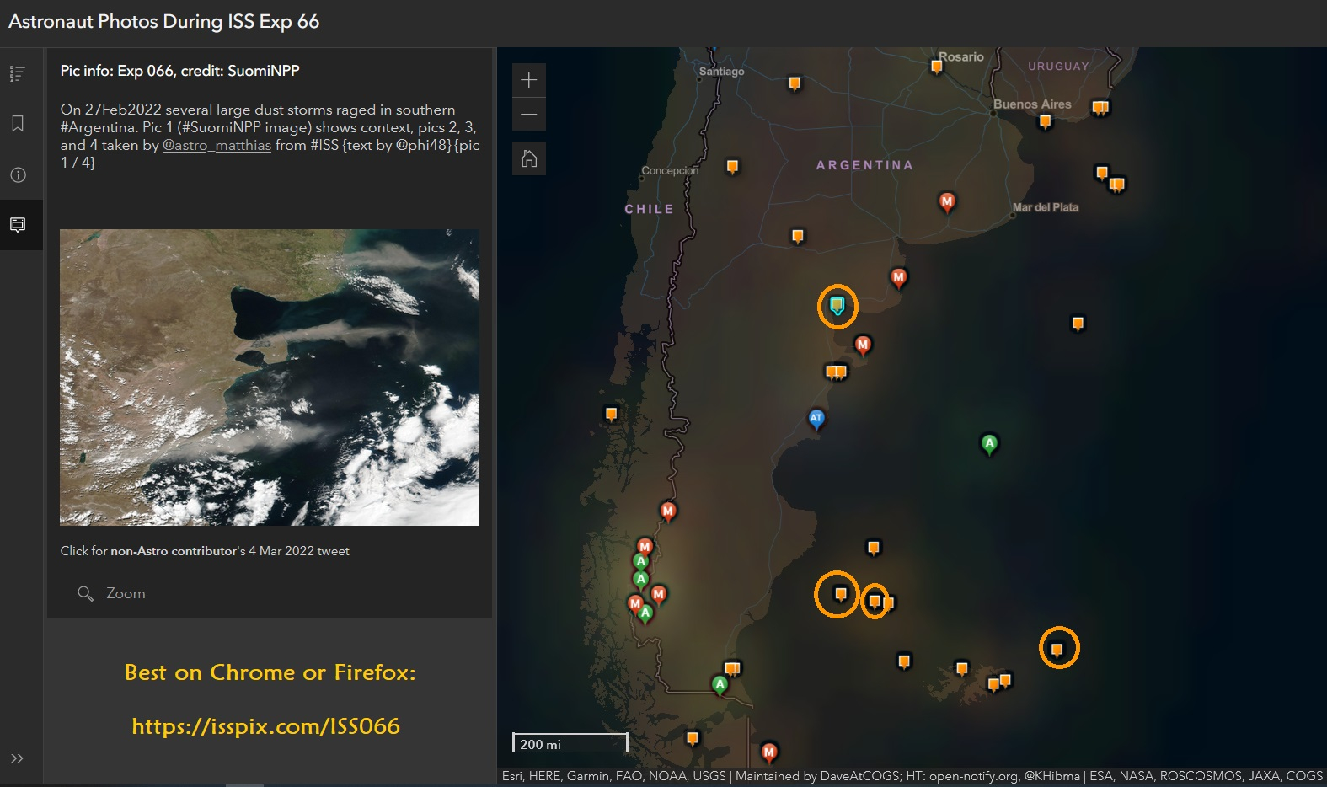The image size is (1327, 787).
Task: Click the red M marker near Mar del Plata
Action: click(x=947, y=201)
